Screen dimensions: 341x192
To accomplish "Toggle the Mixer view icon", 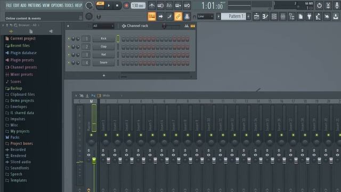I will (283, 17).
